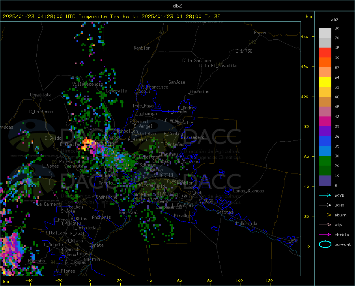Click the cyan ellipse 'current' legend symbol
355x286 pixels.
[325, 244]
